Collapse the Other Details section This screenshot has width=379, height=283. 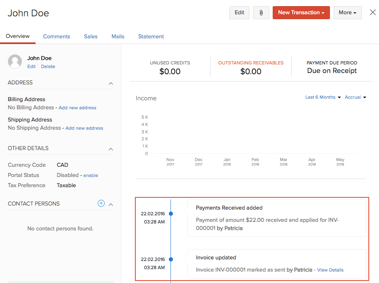110,149
